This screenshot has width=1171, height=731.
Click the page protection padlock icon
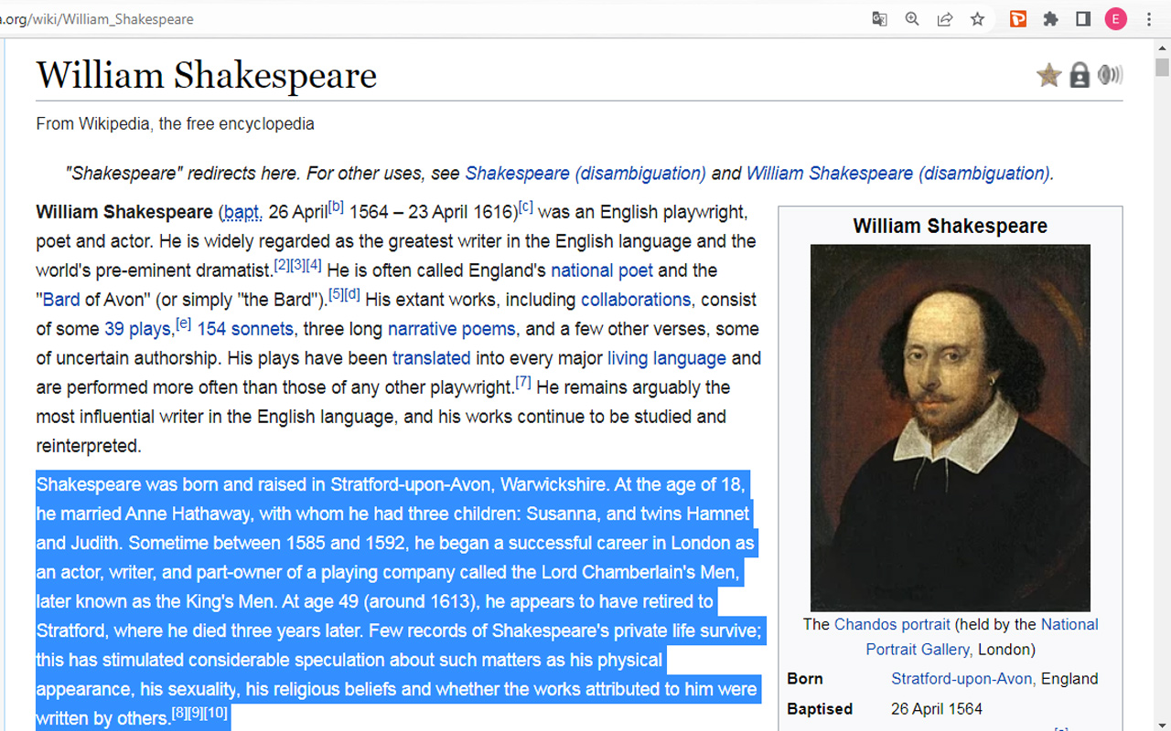point(1080,75)
